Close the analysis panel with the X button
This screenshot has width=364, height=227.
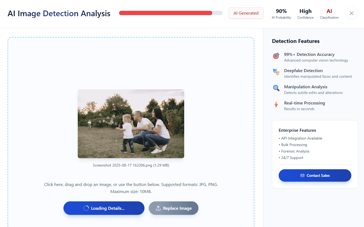351,13
